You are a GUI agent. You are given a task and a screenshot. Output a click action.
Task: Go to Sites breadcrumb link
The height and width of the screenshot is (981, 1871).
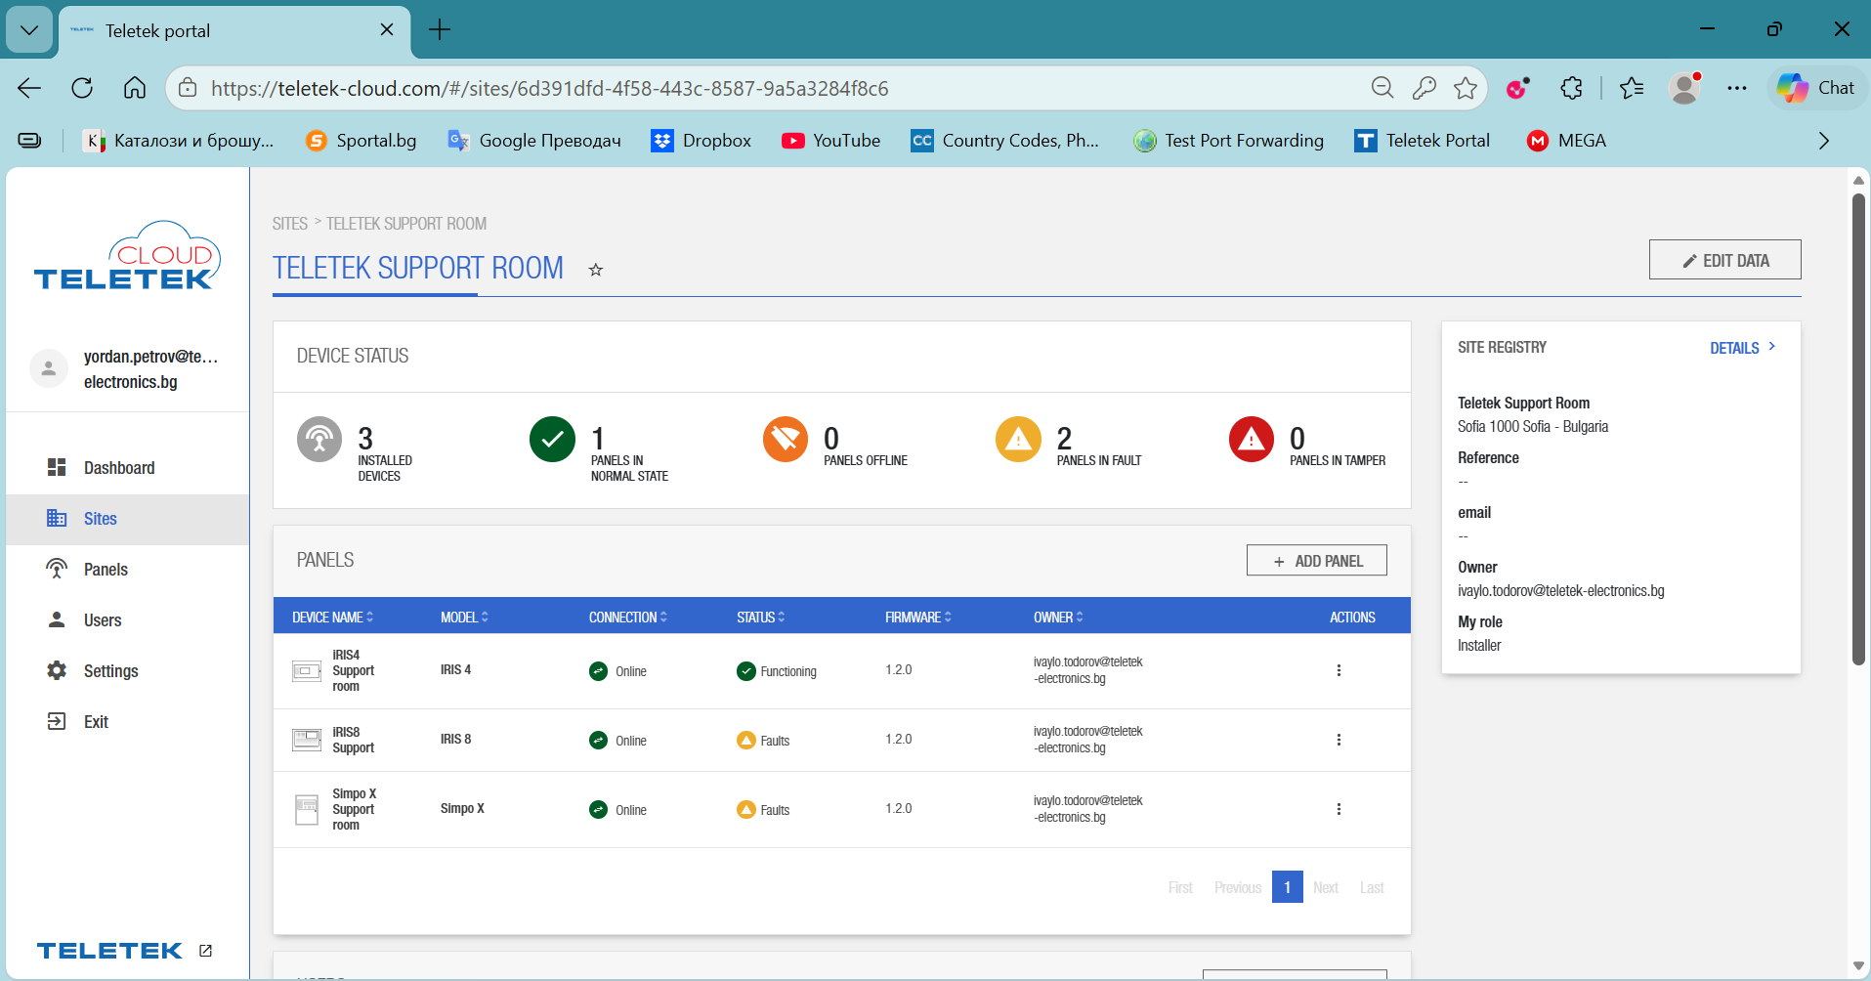[290, 224]
